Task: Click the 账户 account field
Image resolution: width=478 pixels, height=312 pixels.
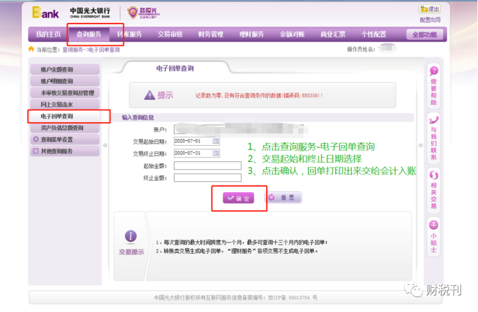Action: click(239, 129)
